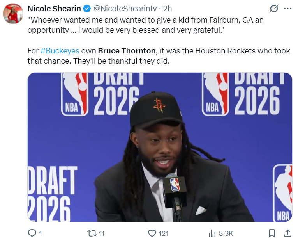Open the @NicoleShearintv handle link

click(x=125, y=9)
